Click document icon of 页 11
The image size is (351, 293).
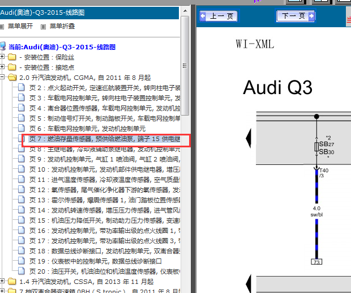point(22,179)
